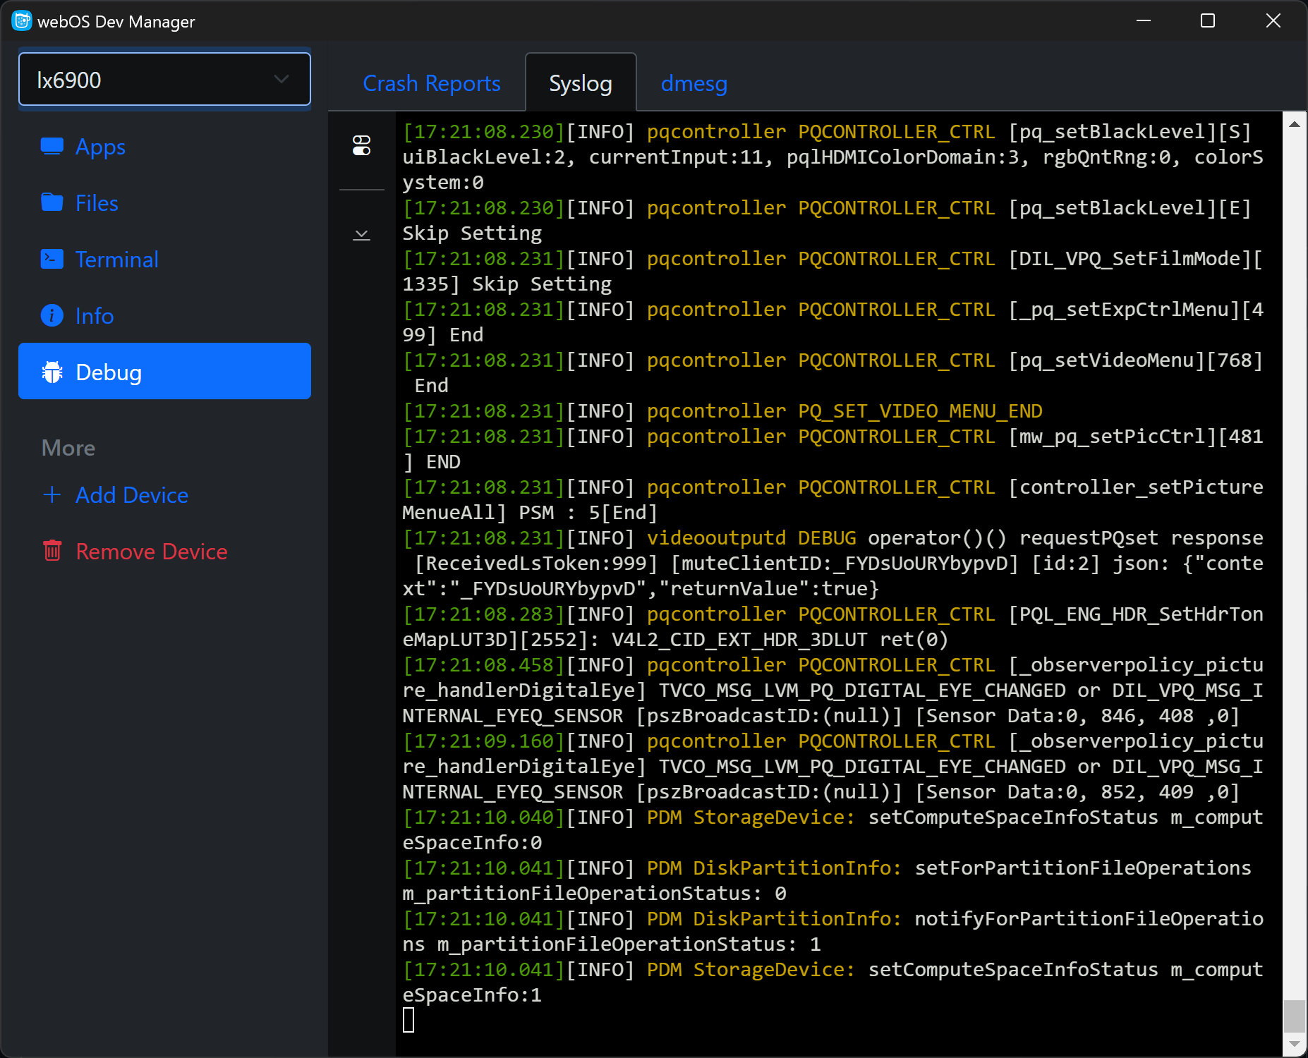1308x1058 pixels.
Task: Maximize the webOS Dev Manager window
Action: pos(1208,21)
